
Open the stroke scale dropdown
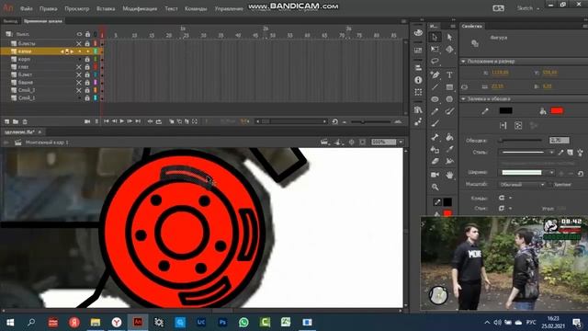tap(522, 184)
